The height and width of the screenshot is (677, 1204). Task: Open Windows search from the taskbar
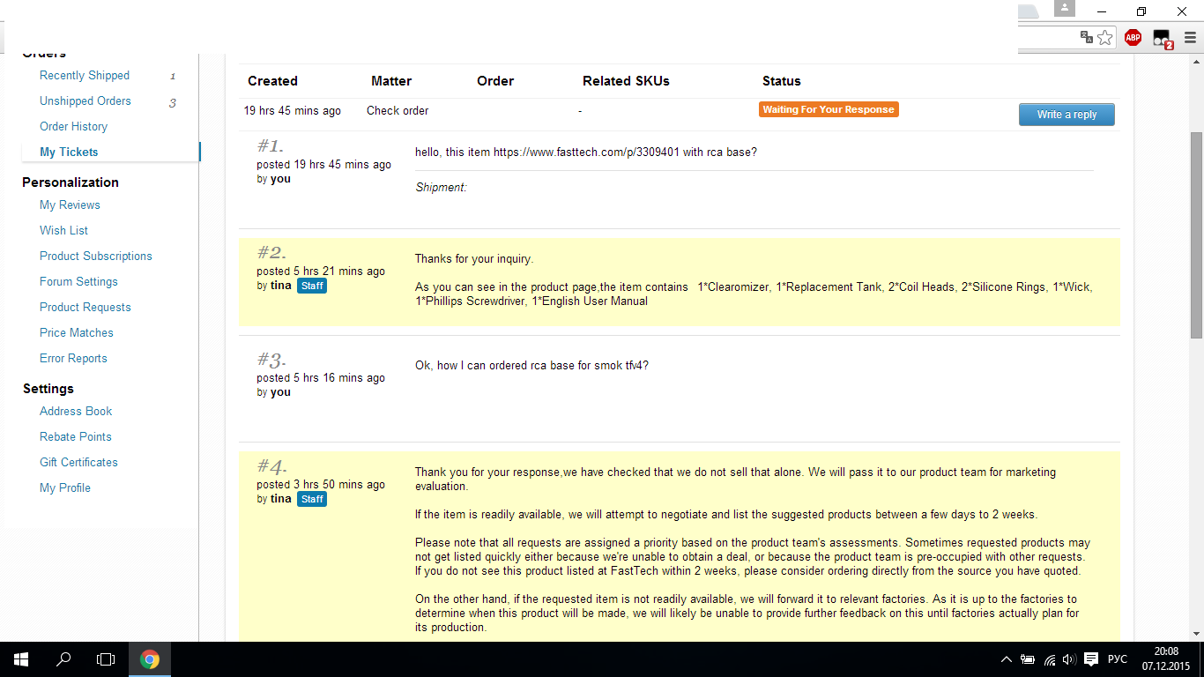63,659
